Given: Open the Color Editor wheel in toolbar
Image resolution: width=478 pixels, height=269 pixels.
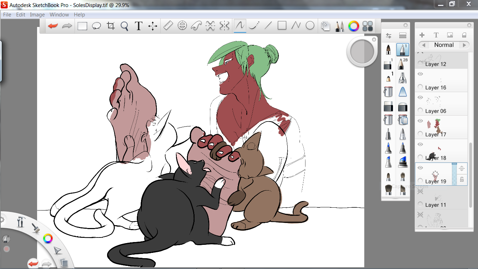Looking at the screenshot, I should (354, 26).
